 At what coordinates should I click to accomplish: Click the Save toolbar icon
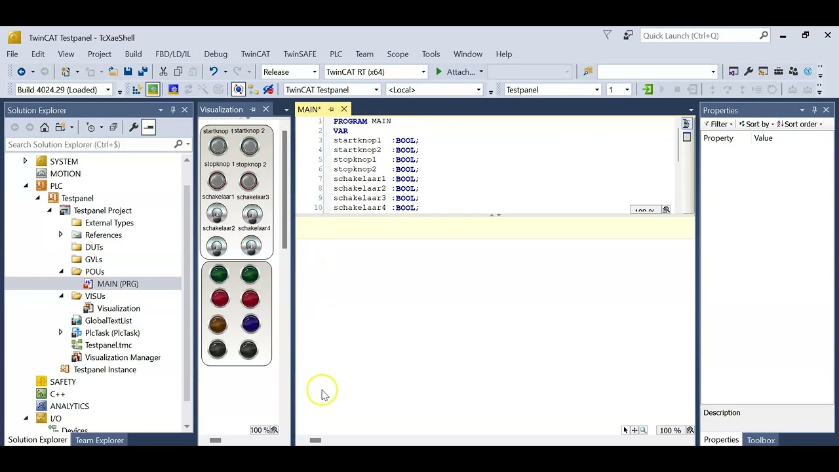coord(128,71)
